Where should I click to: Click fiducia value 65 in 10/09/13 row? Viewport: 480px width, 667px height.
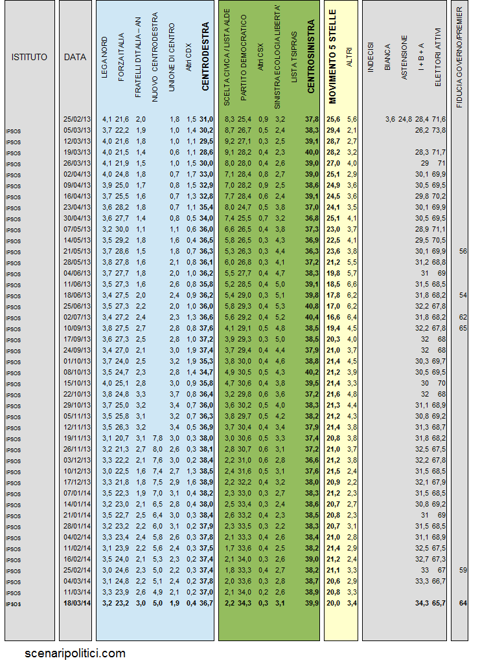[x=463, y=329]
